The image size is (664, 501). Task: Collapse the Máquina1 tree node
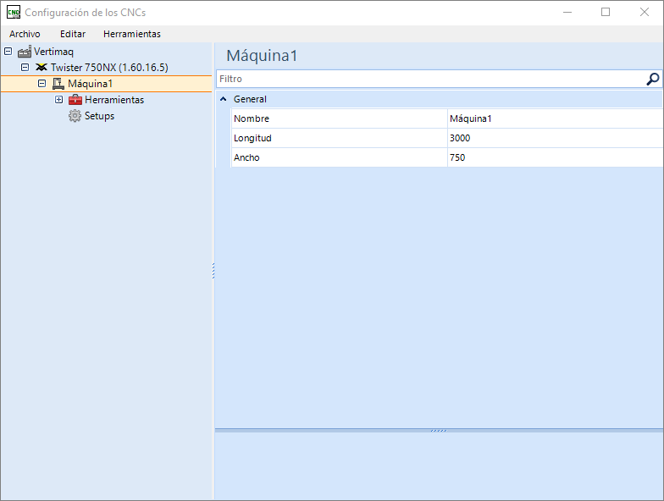[42, 83]
